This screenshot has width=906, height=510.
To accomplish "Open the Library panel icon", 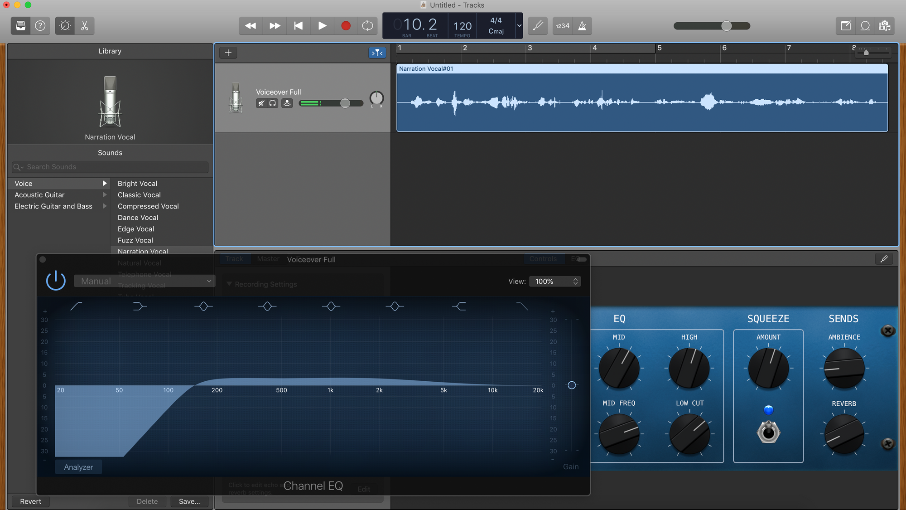I will (x=21, y=26).
